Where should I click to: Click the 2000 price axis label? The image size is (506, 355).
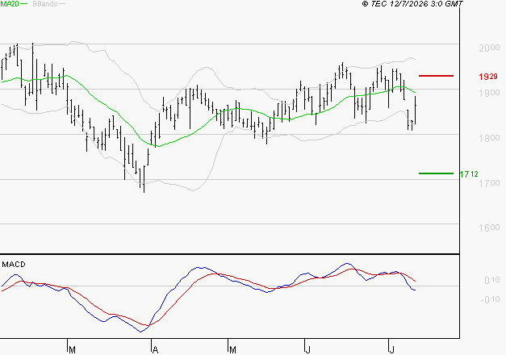(489, 48)
